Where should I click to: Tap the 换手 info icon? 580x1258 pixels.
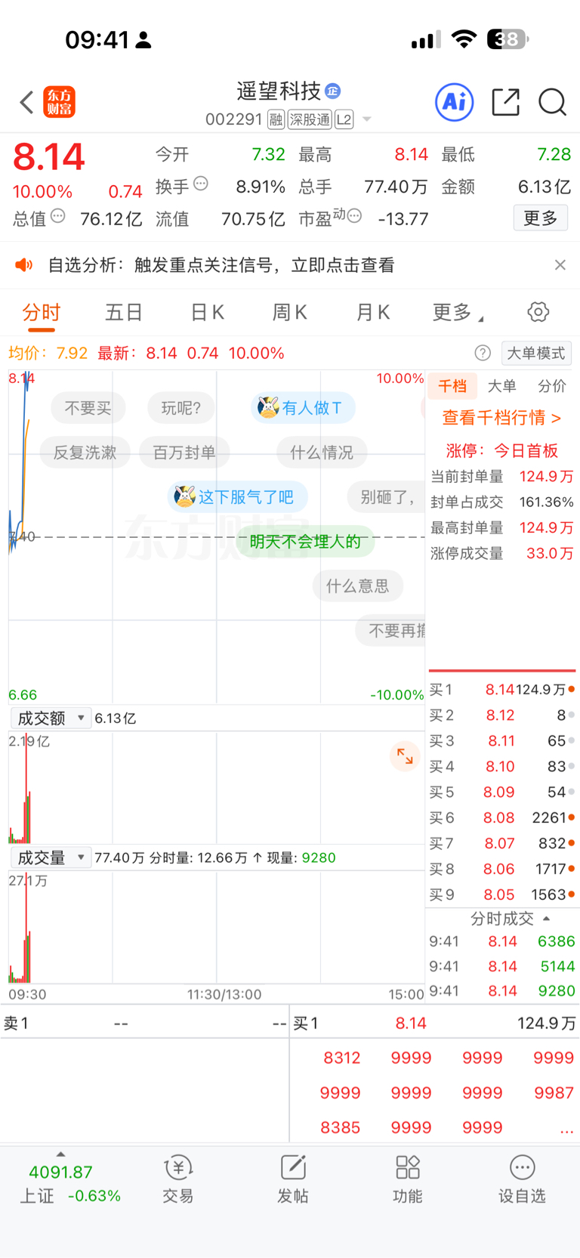coord(201,183)
